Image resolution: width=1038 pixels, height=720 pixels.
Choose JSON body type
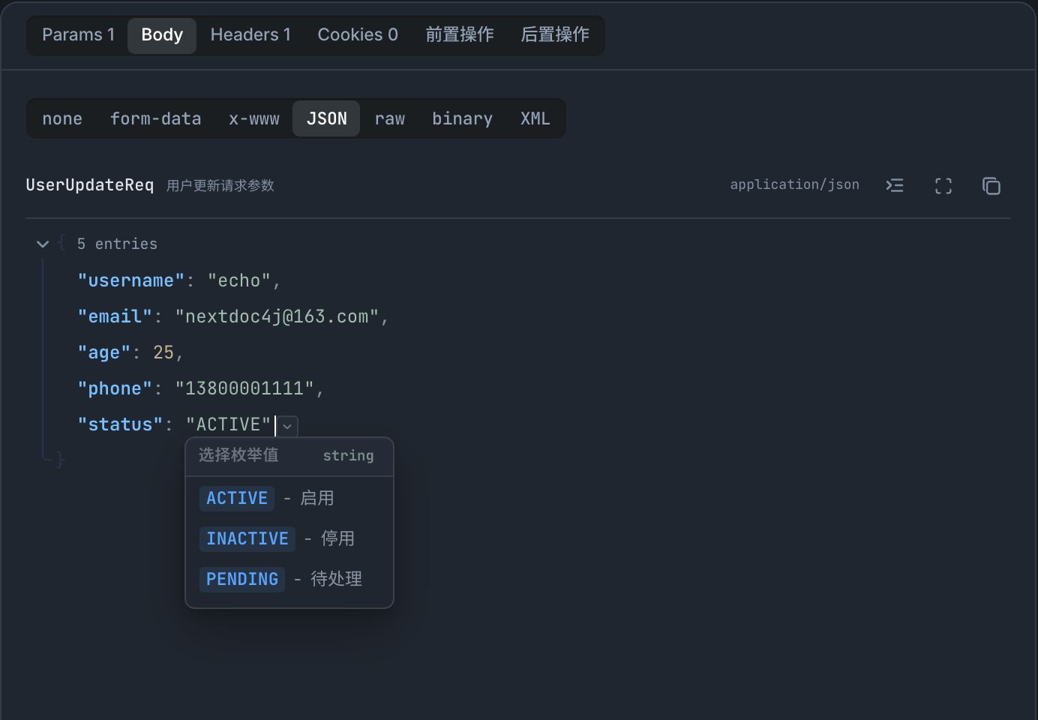[x=326, y=118]
